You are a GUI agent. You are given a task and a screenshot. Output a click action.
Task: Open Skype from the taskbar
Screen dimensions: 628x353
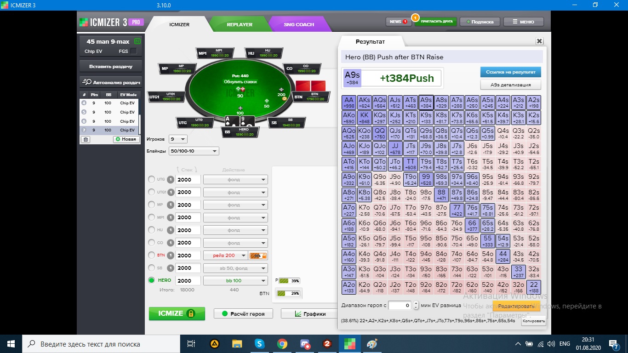pos(259,344)
